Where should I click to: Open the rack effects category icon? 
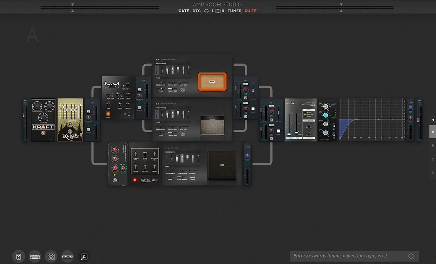click(68, 257)
